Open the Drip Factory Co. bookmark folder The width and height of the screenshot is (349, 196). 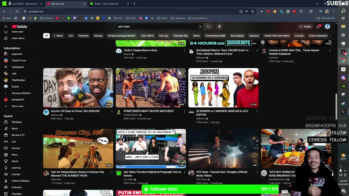pos(198,18)
